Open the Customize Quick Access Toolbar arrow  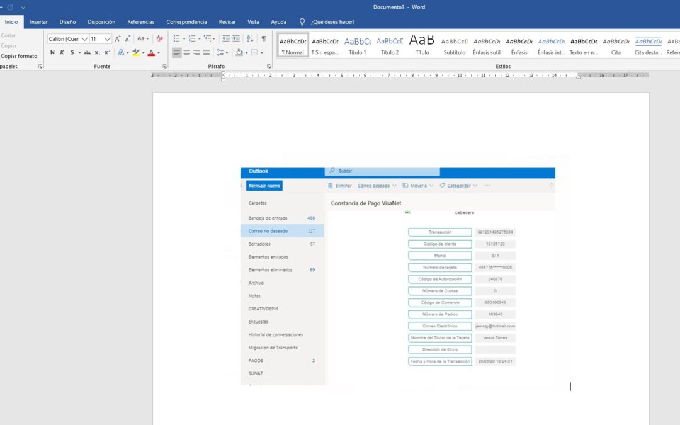click(x=23, y=7)
